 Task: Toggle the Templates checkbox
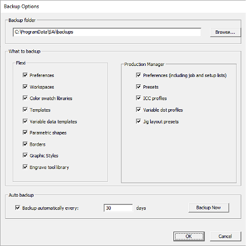(25, 110)
